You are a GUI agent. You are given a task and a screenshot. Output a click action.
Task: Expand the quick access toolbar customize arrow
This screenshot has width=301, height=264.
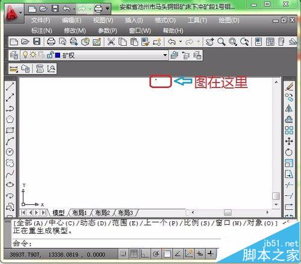(108, 9)
